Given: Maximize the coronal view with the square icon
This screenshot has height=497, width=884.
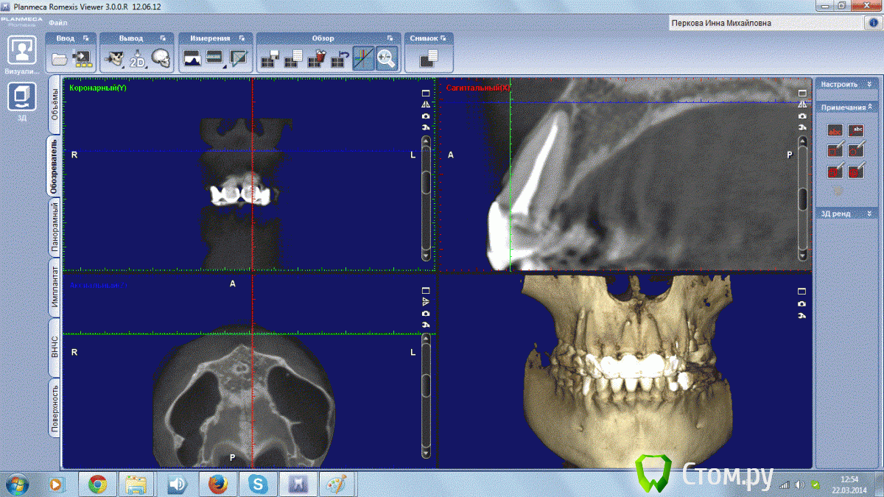Looking at the screenshot, I should (426, 94).
